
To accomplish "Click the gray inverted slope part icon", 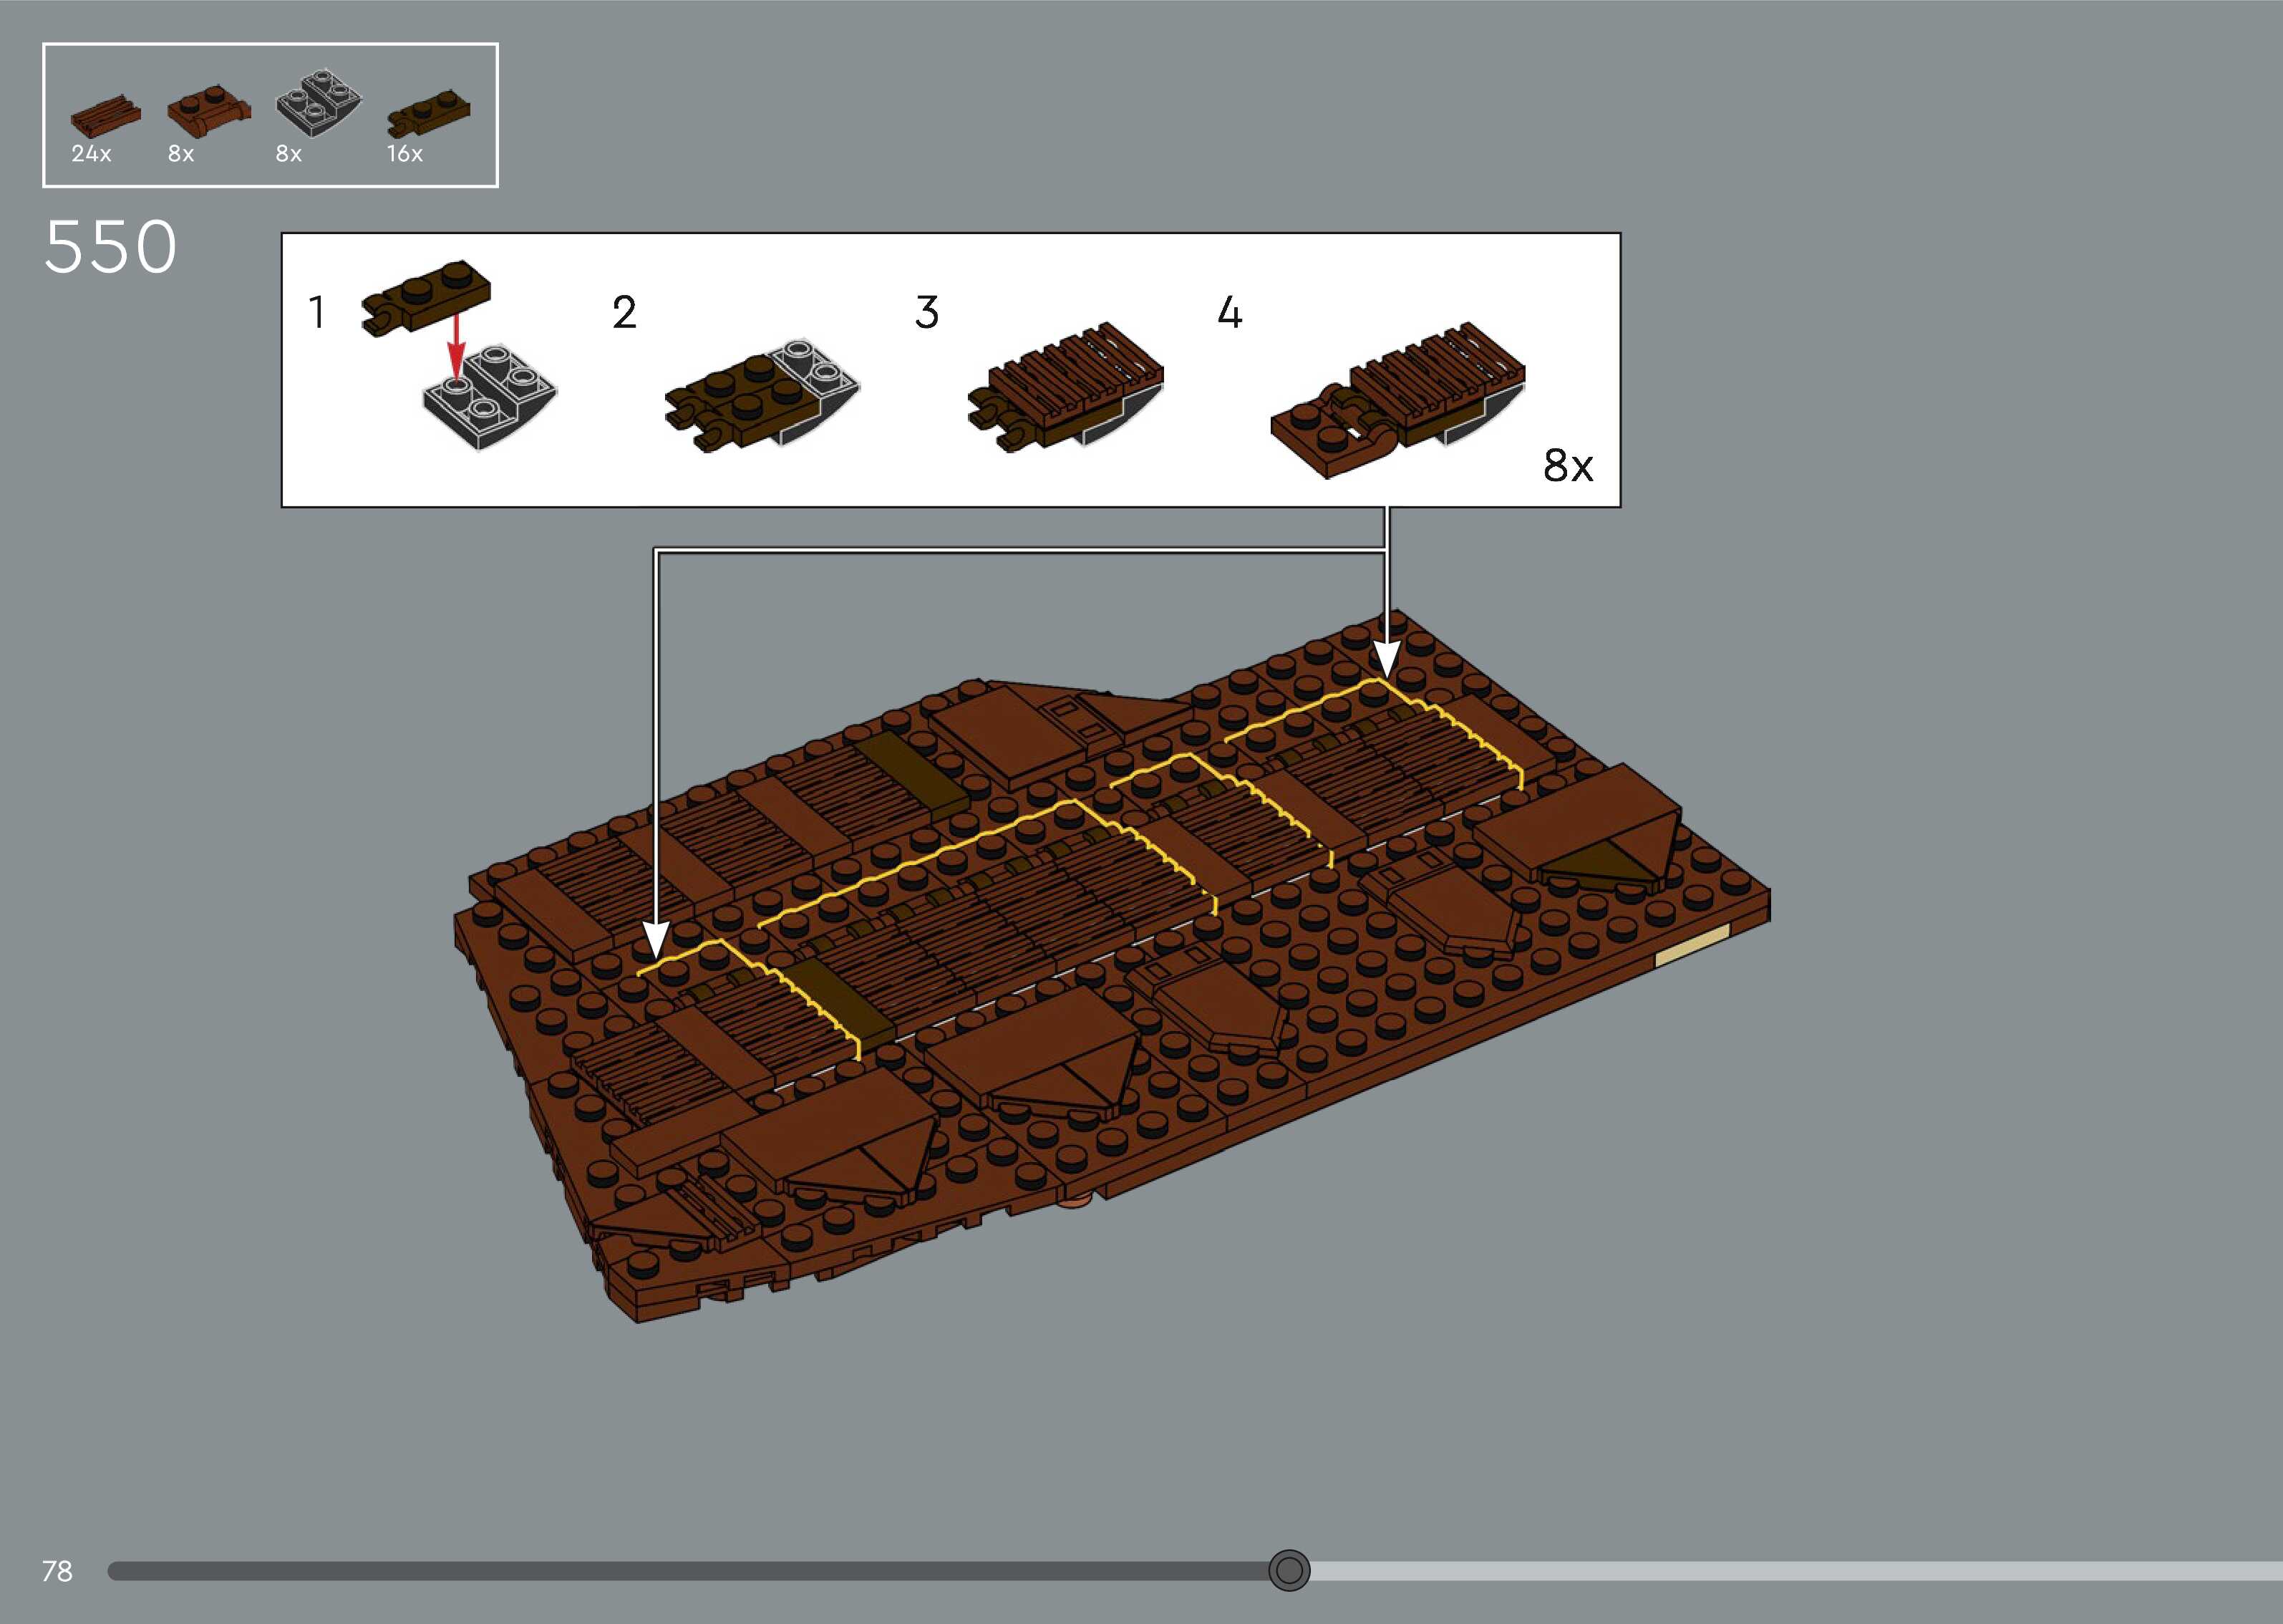I will [x=318, y=104].
